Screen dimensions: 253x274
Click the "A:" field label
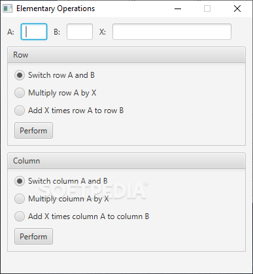[x=11, y=32]
